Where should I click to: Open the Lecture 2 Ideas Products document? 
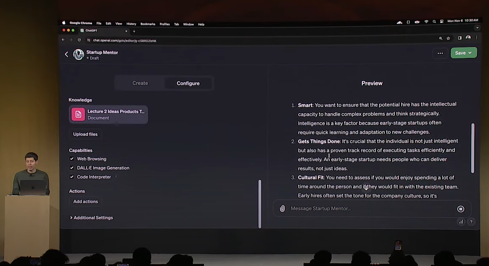click(x=108, y=114)
